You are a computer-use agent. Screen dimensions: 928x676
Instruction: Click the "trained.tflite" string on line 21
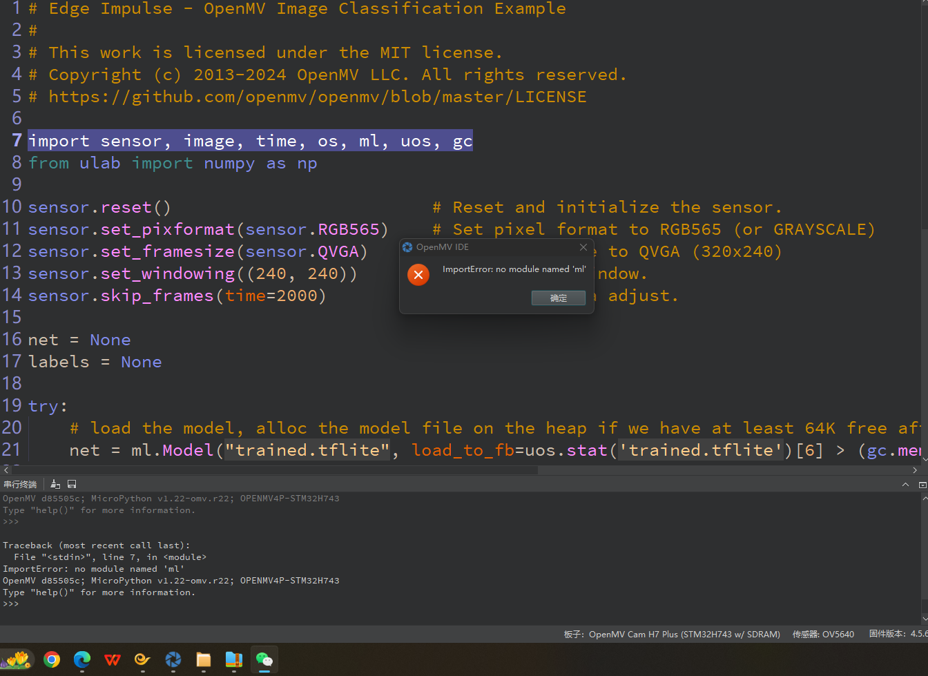307,450
